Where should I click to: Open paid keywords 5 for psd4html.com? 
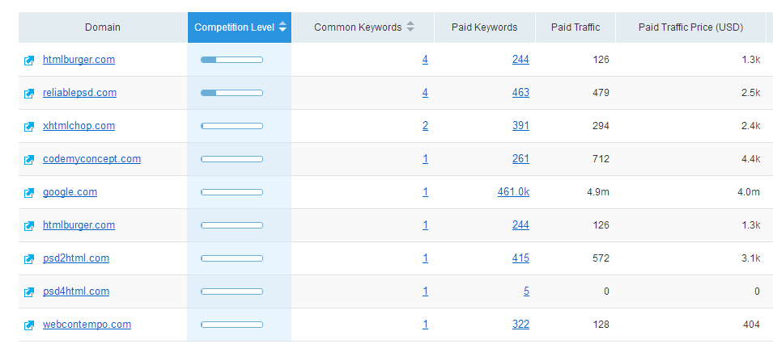pyautogui.click(x=526, y=291)
